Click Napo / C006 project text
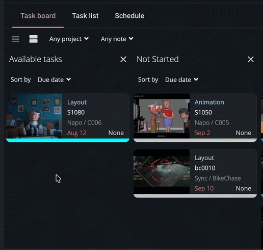This screenshot has height=250, width=263. 84,122
